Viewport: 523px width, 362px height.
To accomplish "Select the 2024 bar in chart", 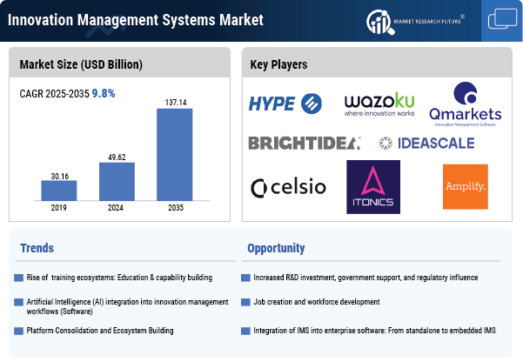I will click(116, 182).
